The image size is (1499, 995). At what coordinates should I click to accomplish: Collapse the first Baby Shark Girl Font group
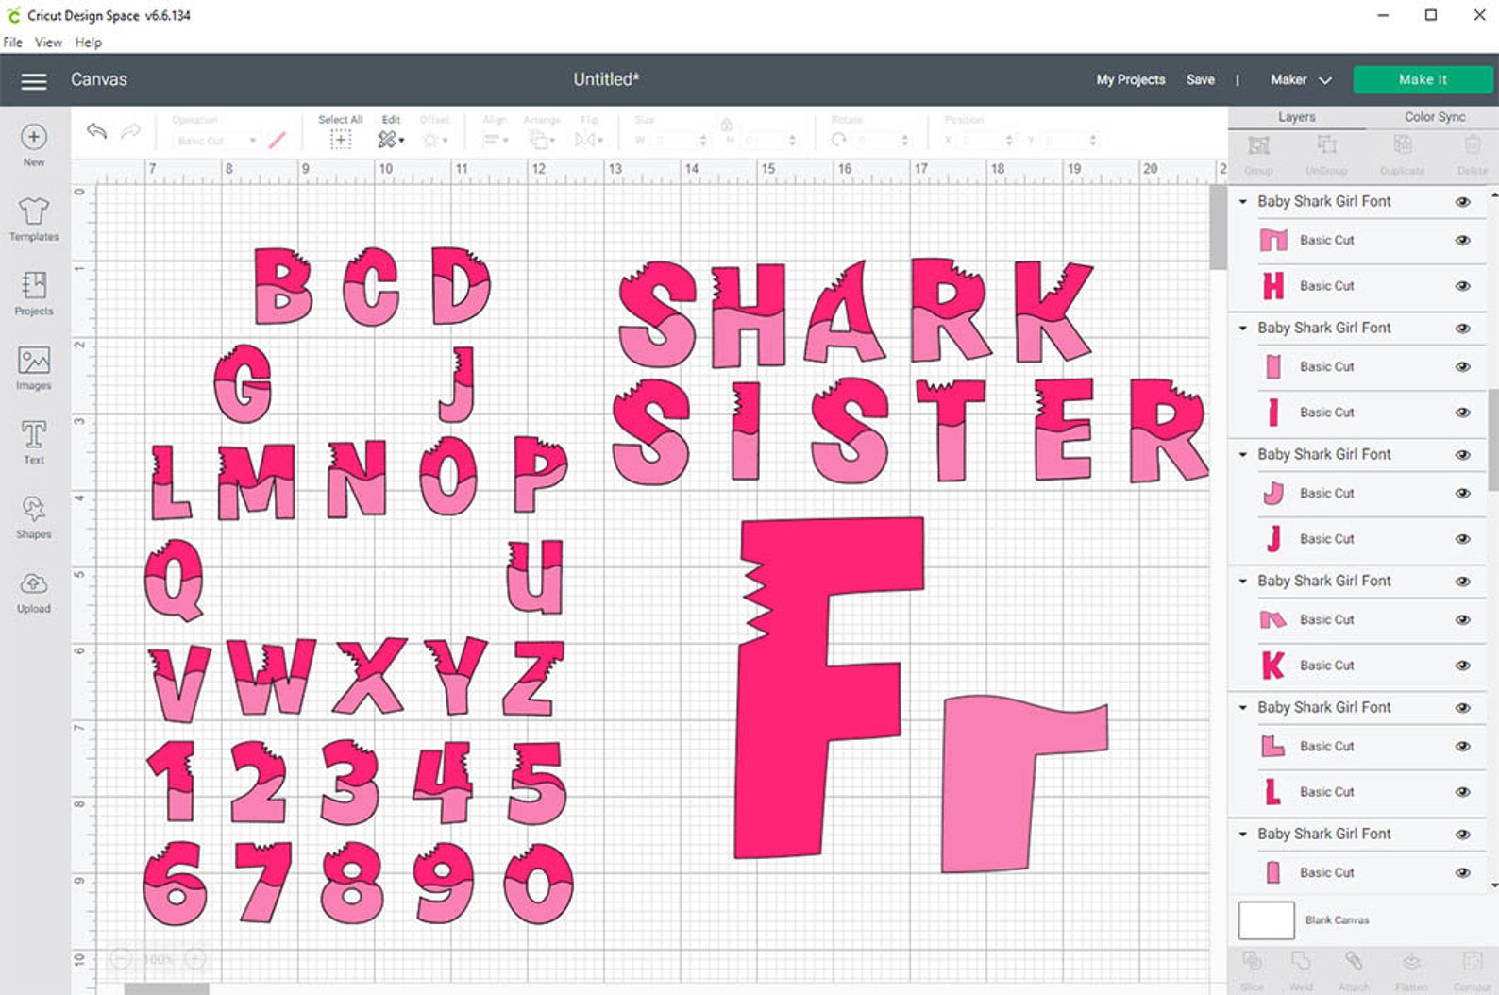point(1243,201)
